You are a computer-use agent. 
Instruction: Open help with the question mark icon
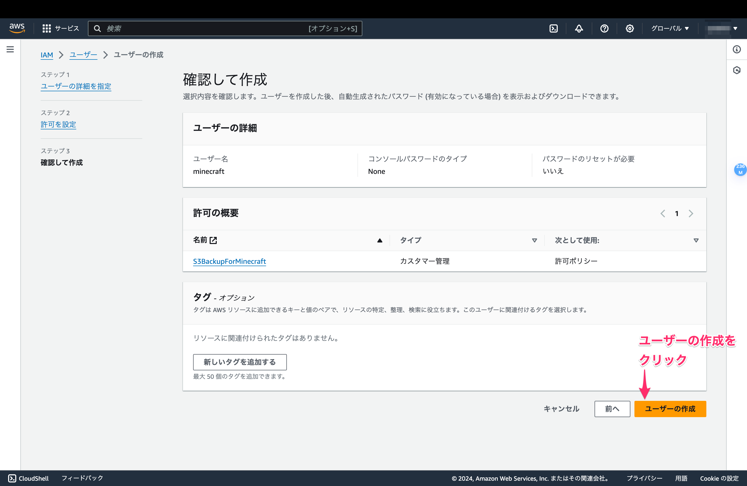[x=604, y=28]
